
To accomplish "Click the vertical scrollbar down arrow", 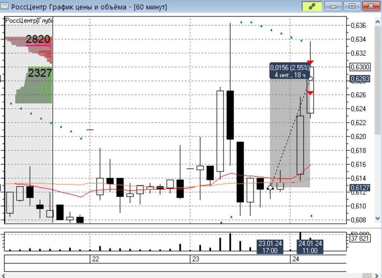I will coord(378,218).
